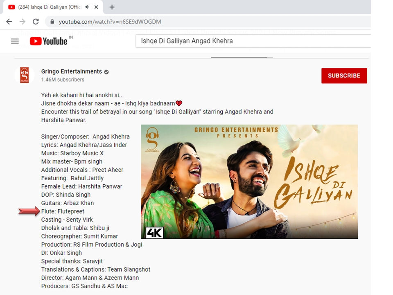The image size is (393, 295).
Task: Subscribe to Gringo Entertainments
Action: [x=344, y=76]
